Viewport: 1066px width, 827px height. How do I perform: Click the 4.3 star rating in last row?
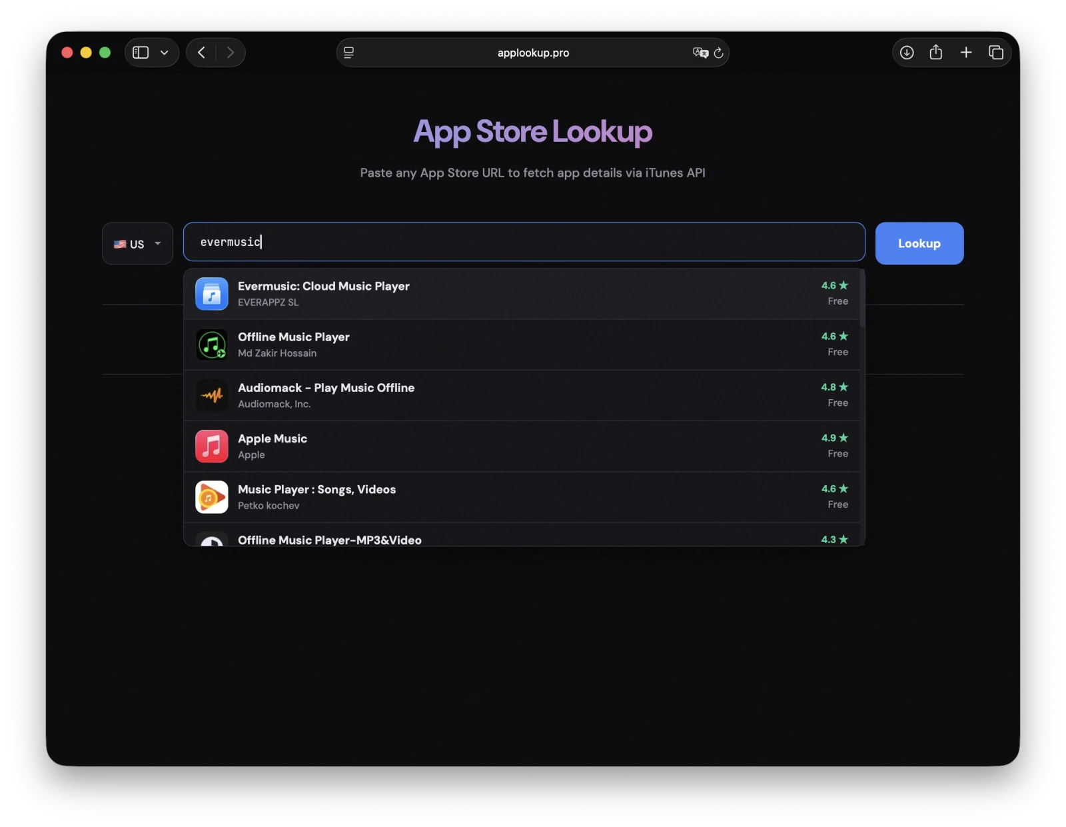pos(835,539)
